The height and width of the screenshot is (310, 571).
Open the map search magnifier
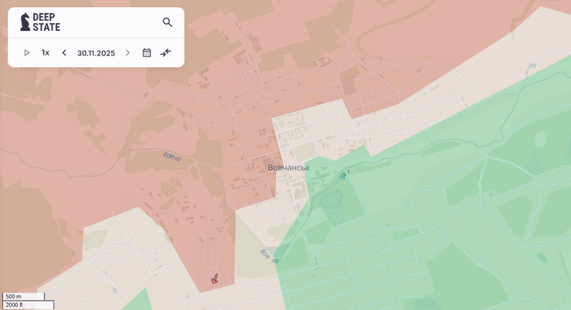[167, 22]
